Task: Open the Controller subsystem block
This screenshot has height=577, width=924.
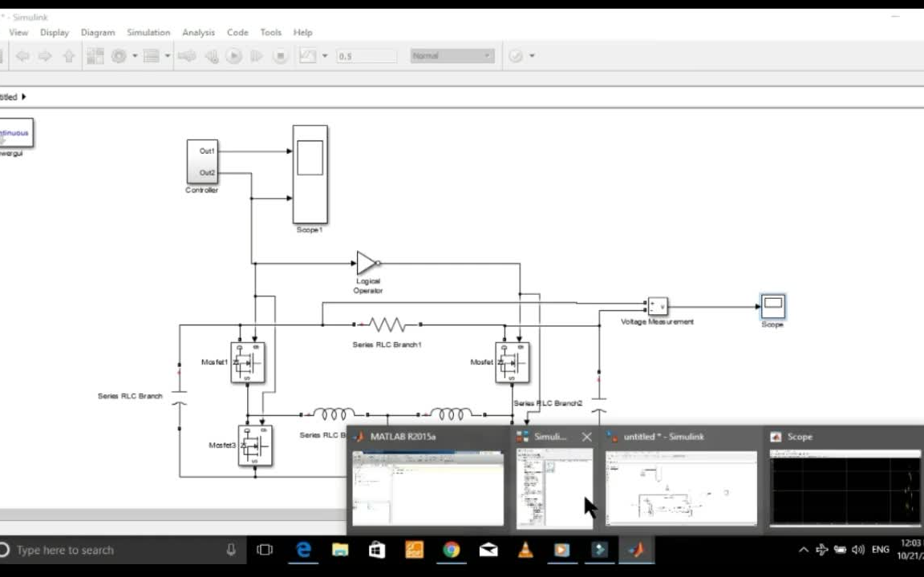Action: (201, 160)
